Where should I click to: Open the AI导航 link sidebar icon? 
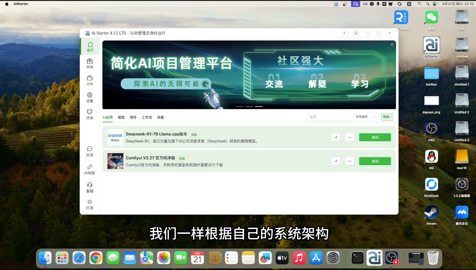90,170
